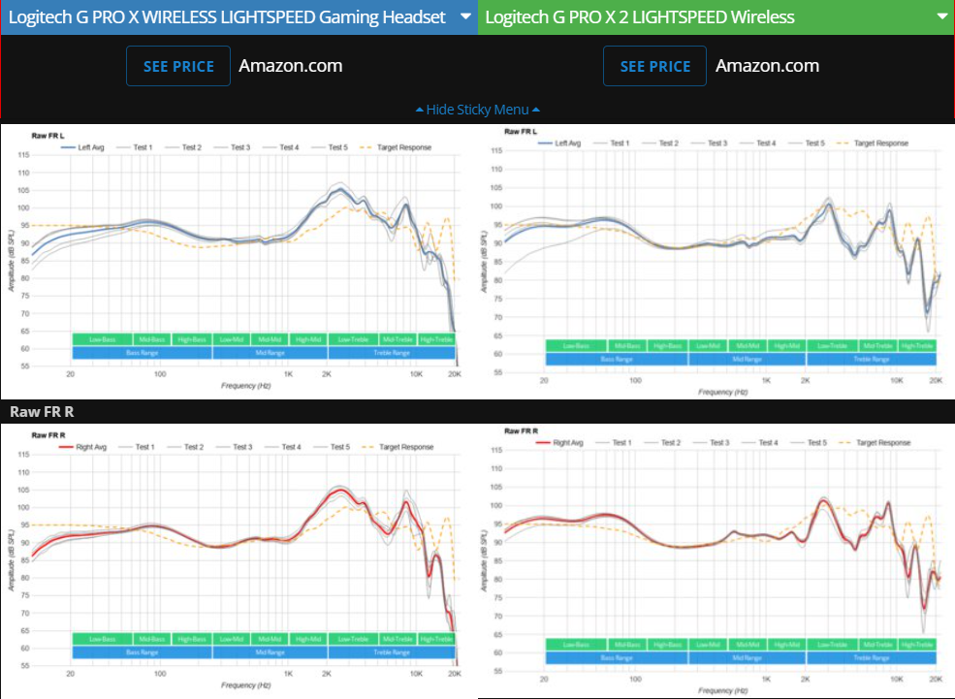Click Mid Range band in G PRO X 2 Raw FR R chart

coord(748,657)
